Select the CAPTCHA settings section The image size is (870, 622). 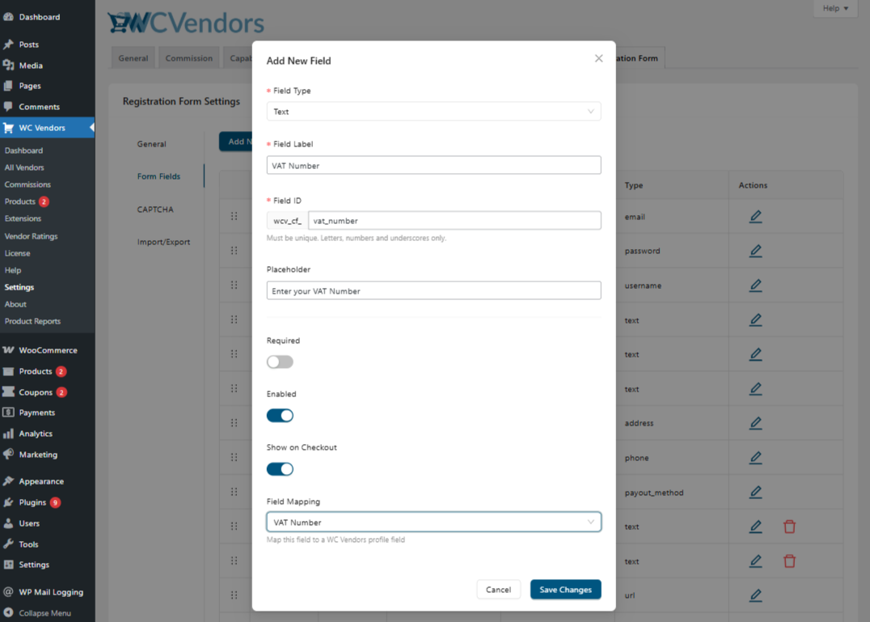click(155, 209)
